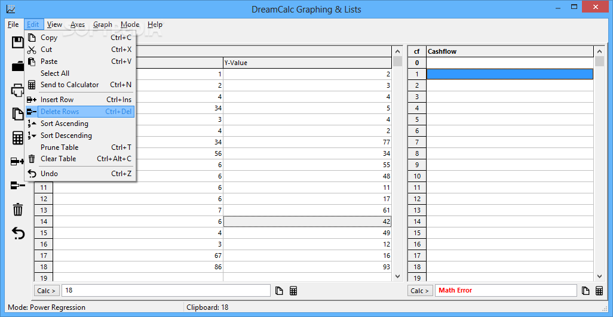Click Cashflow list scrollbar down arrow
Viewport: 613px width, 317px height.
(599, 276)
